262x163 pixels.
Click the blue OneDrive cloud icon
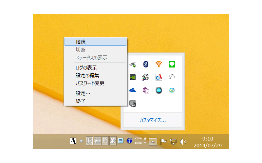point(133,90)
